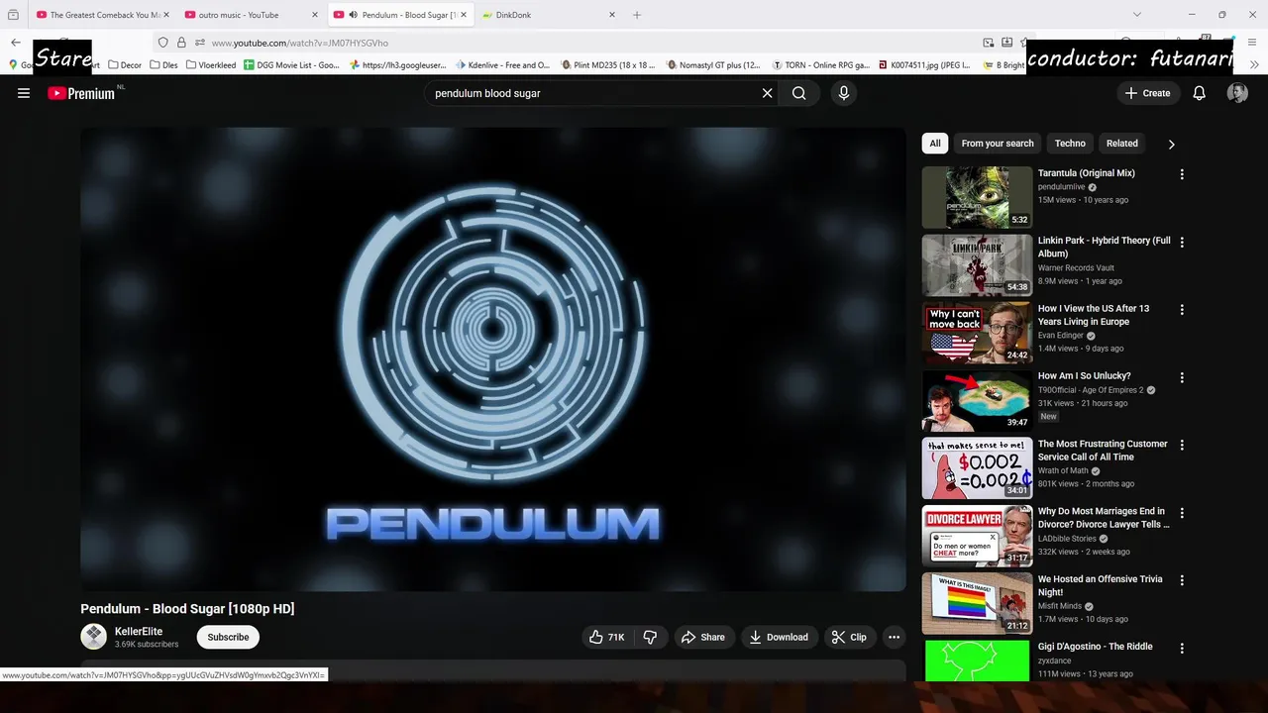Viewport: 1268px width, 713px height.
Task: Open options for Why Do Most Marriages End video
Action: 1182,513
